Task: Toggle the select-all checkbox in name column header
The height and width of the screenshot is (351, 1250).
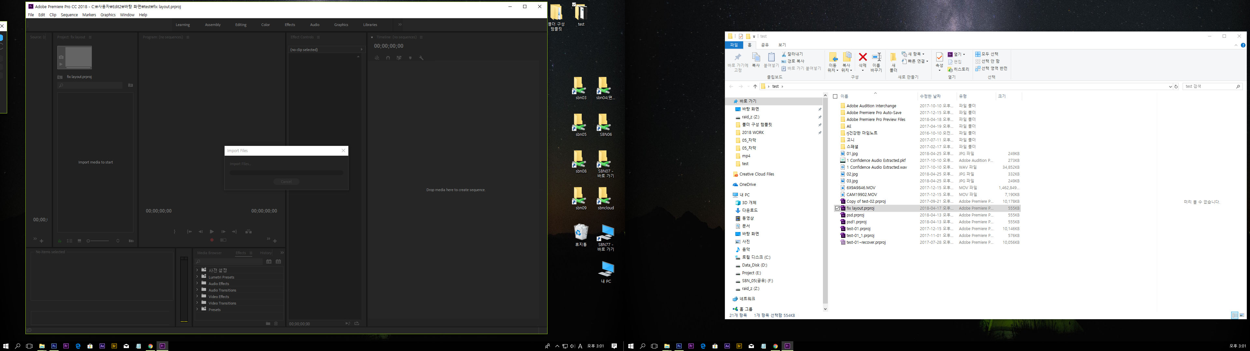Action: [835, 97]
